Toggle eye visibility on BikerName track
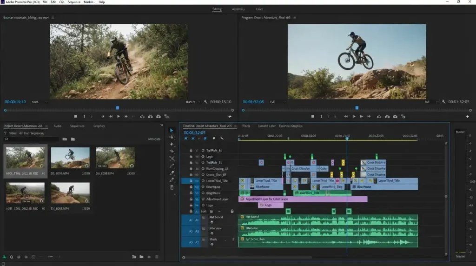Screen dimensions: 476x266 click(x=203, y=187)
